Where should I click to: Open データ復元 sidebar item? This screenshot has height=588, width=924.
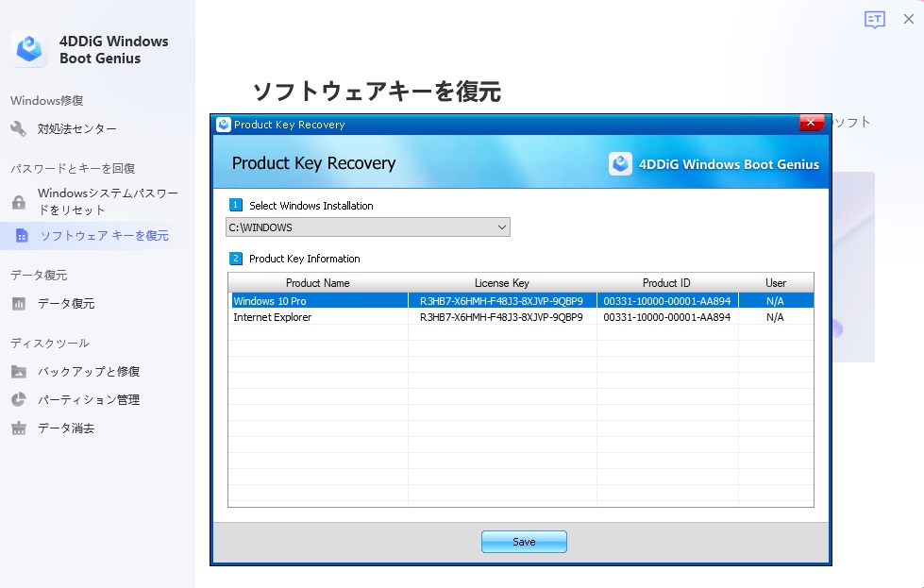[x=66, y=303]
